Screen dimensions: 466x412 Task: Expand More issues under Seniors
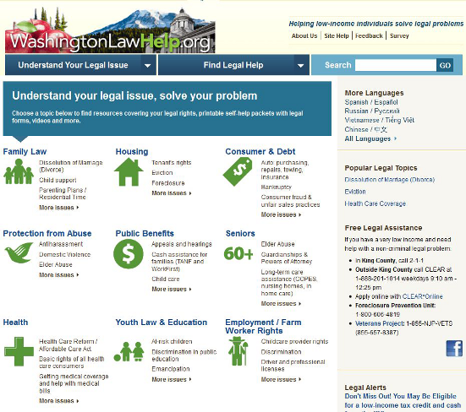281,303
